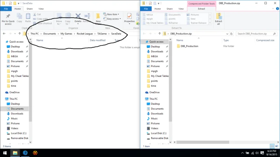Select Videos in zip window navigation pane
This screenshot has width=280, height=157.
tap(154, 128)
